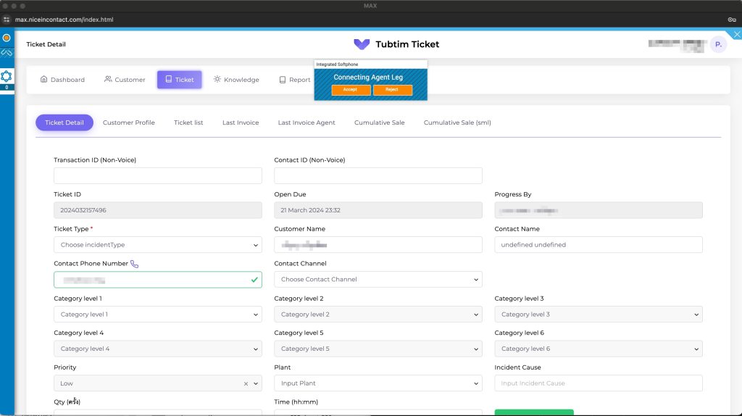Expand the Category level 1 dropdown
742x416 pixels.
[157, 315]
